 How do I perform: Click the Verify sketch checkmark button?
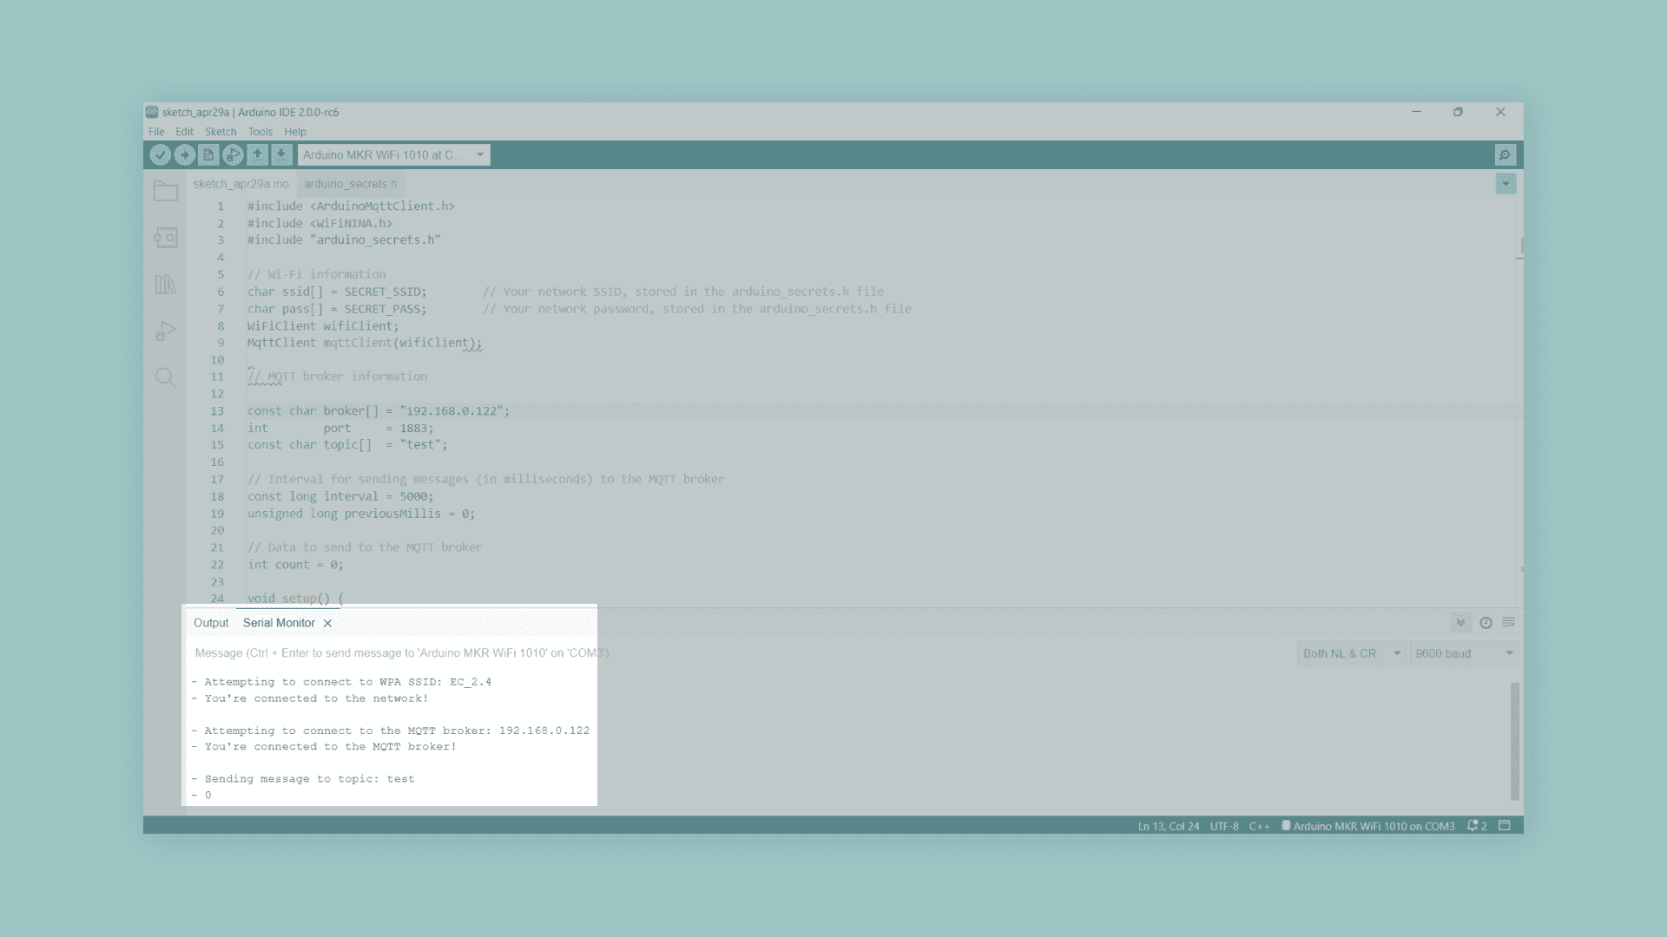[x=160, y=154]
